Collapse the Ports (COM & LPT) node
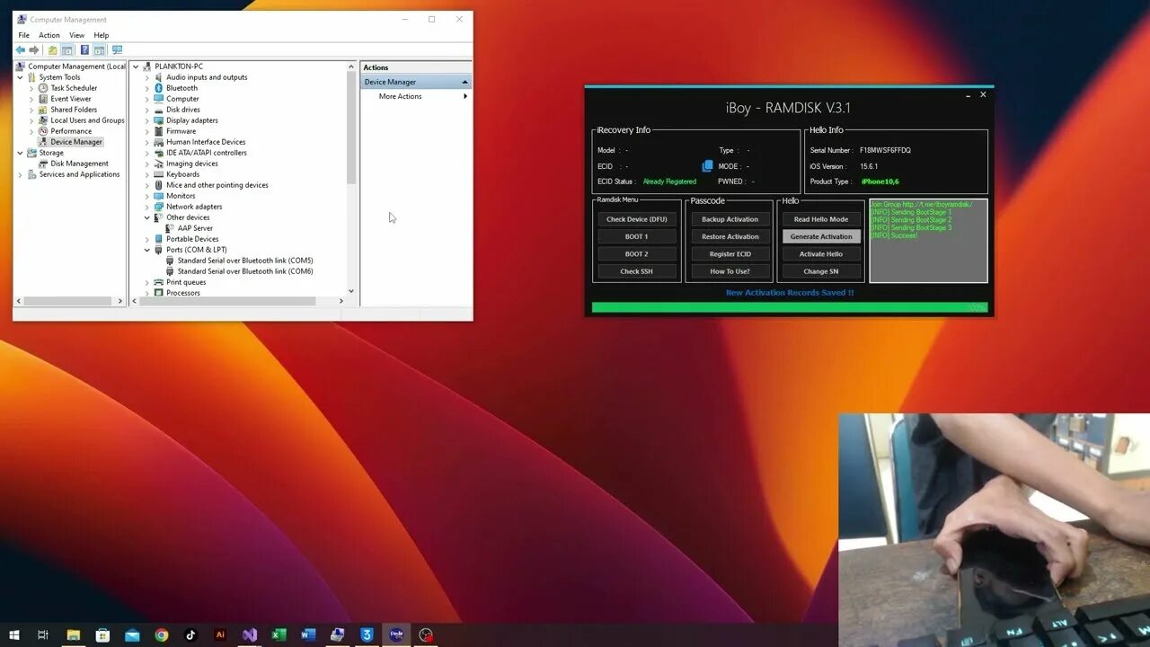Image resolution: width=1150 pixels, height=647 pixels. 147,250
